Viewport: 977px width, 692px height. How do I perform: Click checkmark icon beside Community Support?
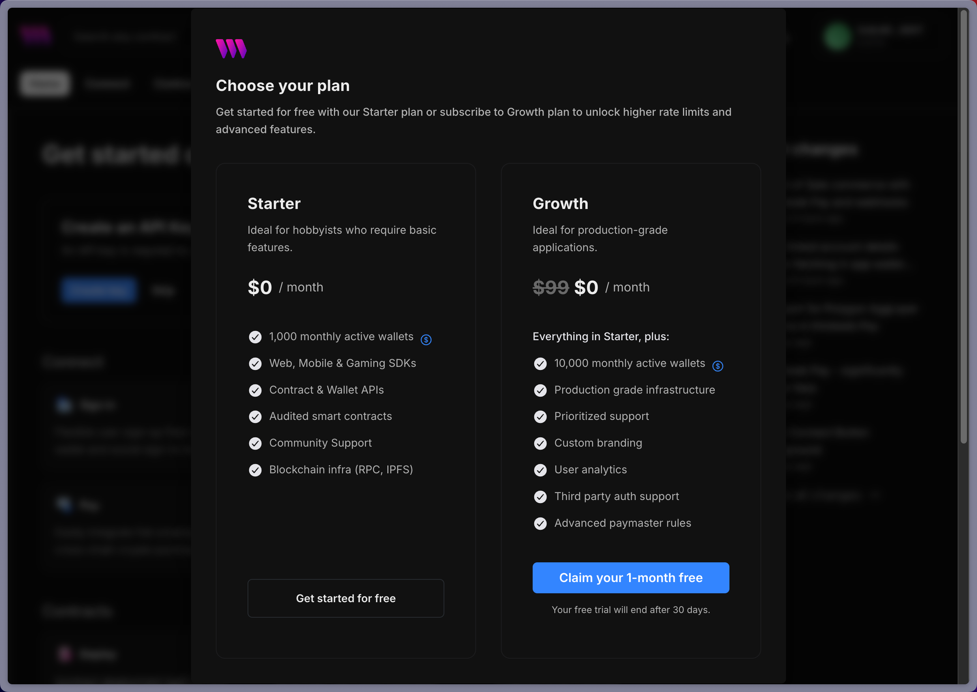(255, 443)
